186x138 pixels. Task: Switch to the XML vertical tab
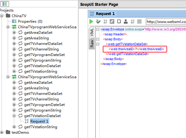click(x=92, y=32)
